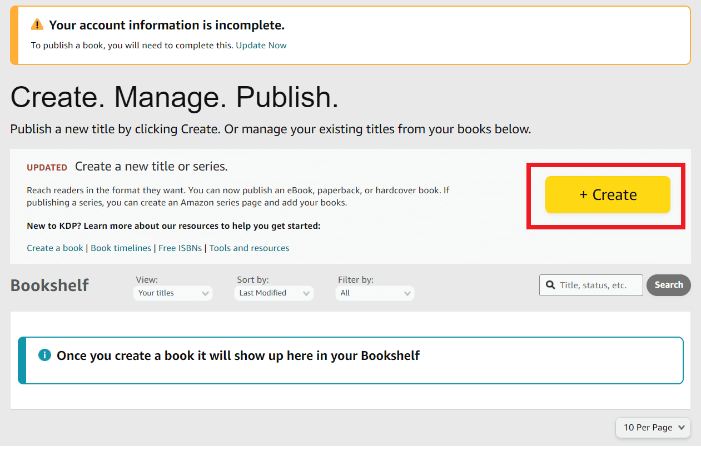Viewport: 701px width, 461px height.
Task: Expand the chevron on the View selector
Action: coord(206,293)
